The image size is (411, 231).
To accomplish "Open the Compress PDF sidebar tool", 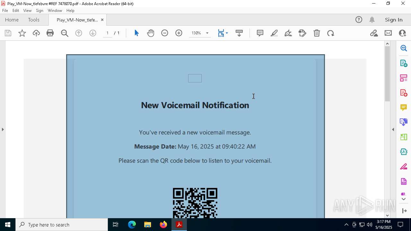I will pos(404,152).
